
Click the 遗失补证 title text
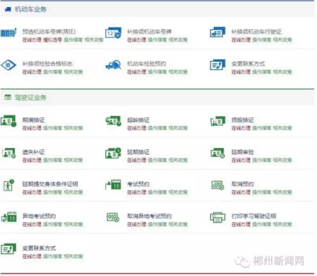tap(33, 152)
